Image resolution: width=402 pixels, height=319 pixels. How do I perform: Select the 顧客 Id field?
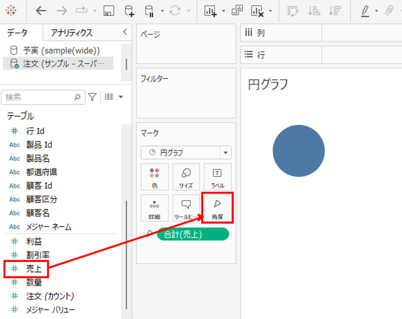39,186
